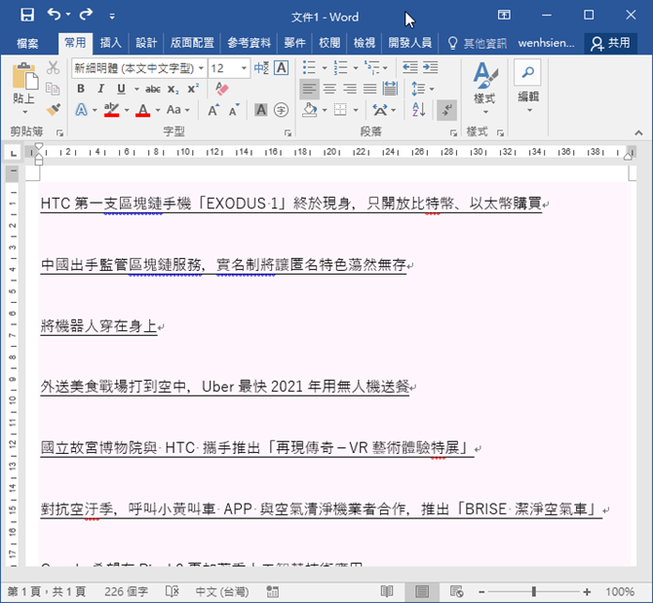Image resolution: width=653 pixels, height=603 pixels.
Task: Open the Quick Access Toolbar customize arrow
Action: click(112, 17)
